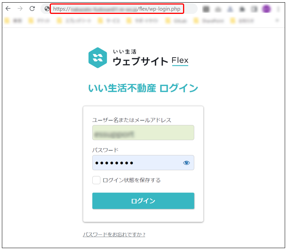The image size is (287, 250).
Task: Click the first bookmark folder icon
Action: pyautogui.click(x=7, y=21)
